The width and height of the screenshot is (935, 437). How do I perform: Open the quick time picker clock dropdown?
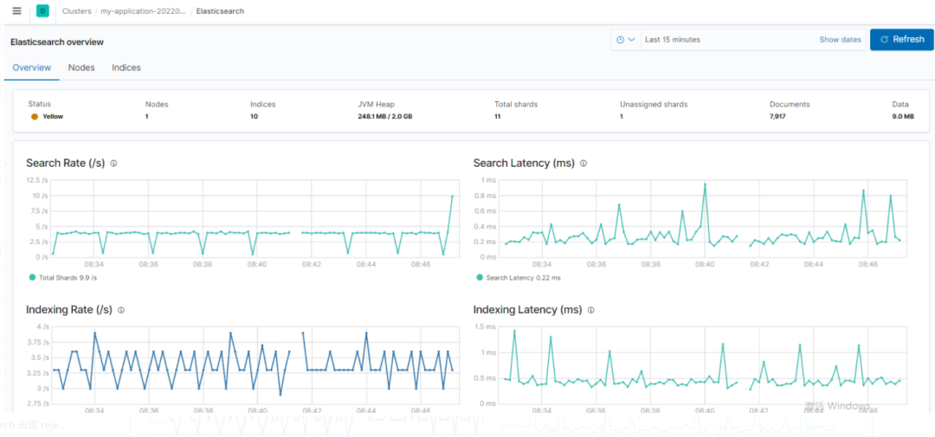(x=626, y=40)
